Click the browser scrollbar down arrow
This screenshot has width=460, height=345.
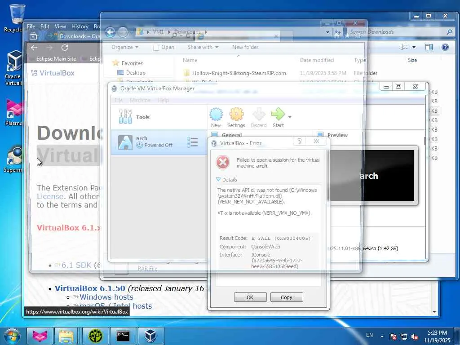(x=434, y=312)
